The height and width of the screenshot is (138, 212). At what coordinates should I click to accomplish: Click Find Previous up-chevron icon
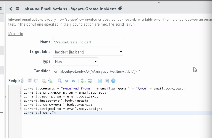click(73, 81)
